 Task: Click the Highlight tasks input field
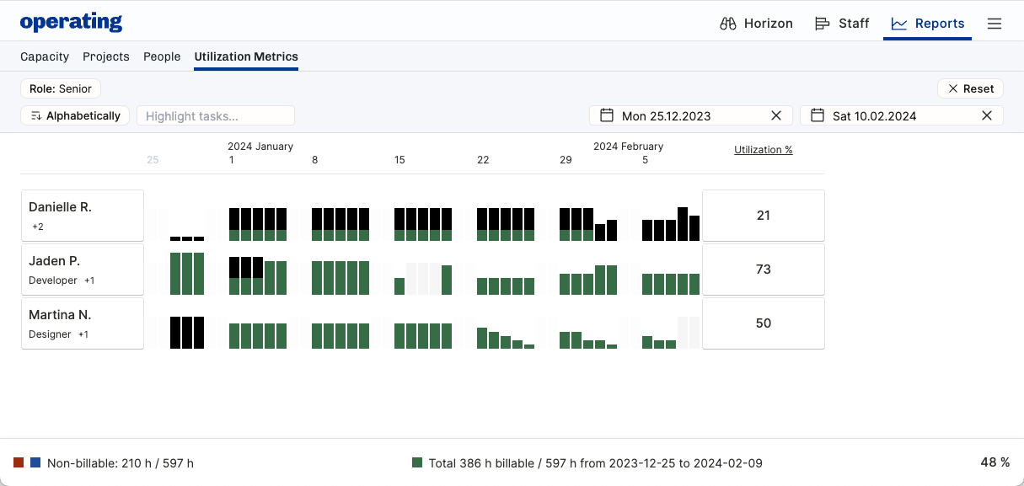tap(216, 115)
